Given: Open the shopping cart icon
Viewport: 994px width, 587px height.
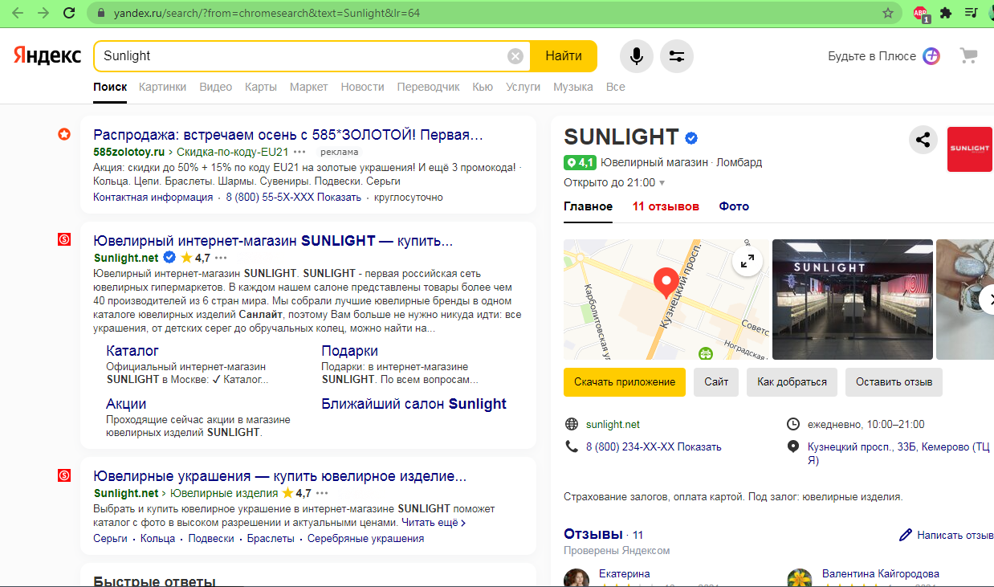Looking at the screenshot, I should coord(969,56).
